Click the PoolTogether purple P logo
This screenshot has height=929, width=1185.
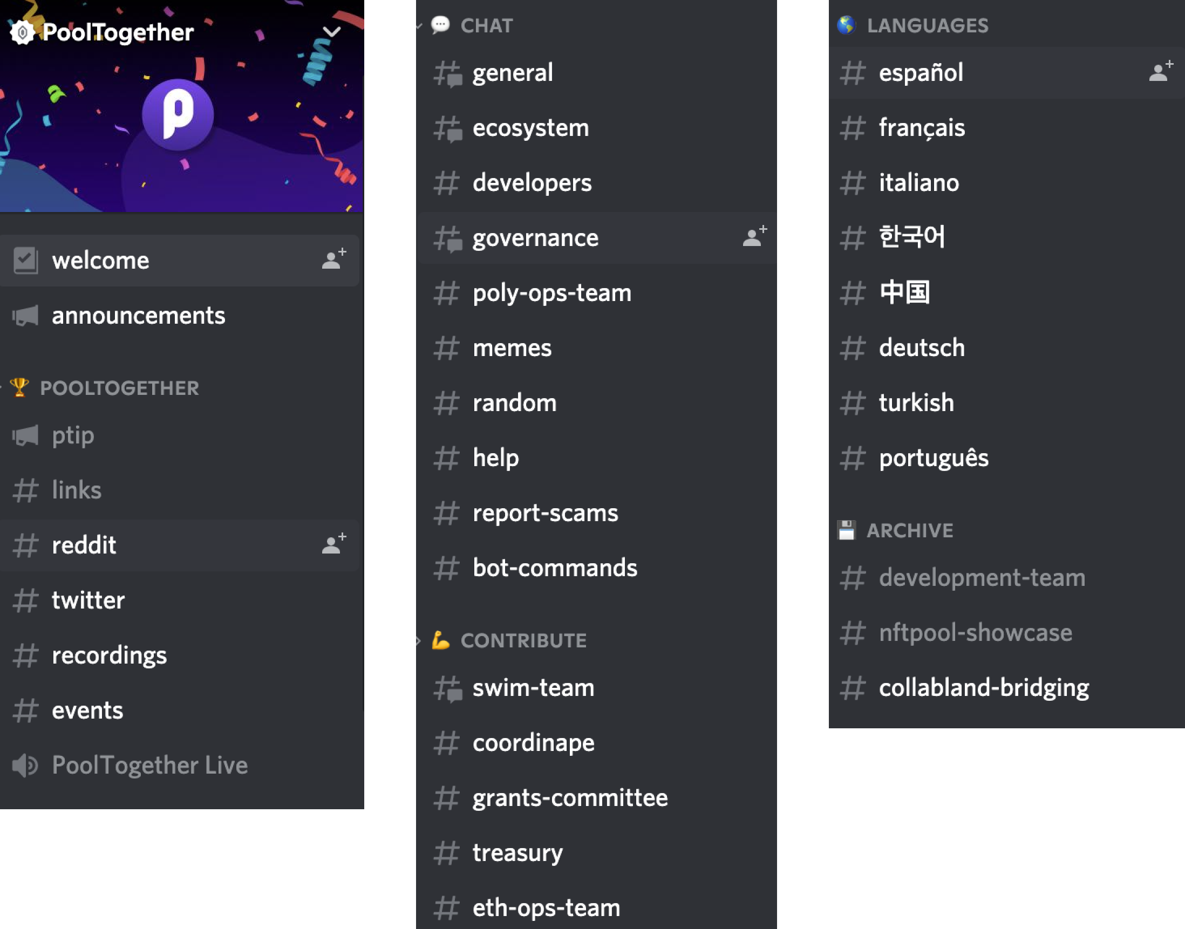click(178, 115)
